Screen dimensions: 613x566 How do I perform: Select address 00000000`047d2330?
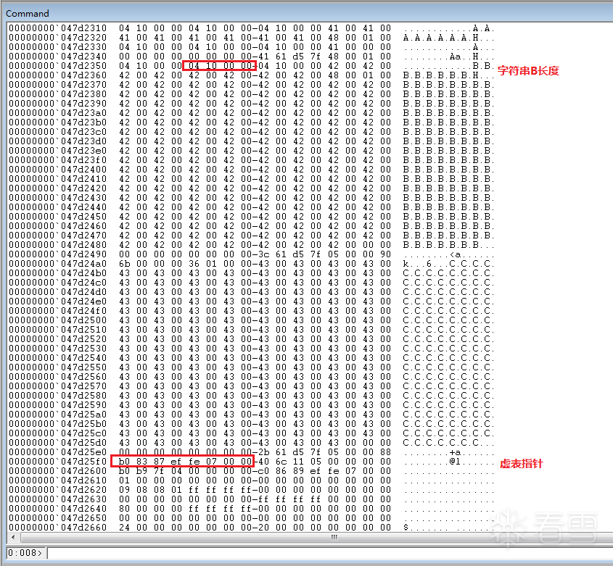[x=57, y=47]
